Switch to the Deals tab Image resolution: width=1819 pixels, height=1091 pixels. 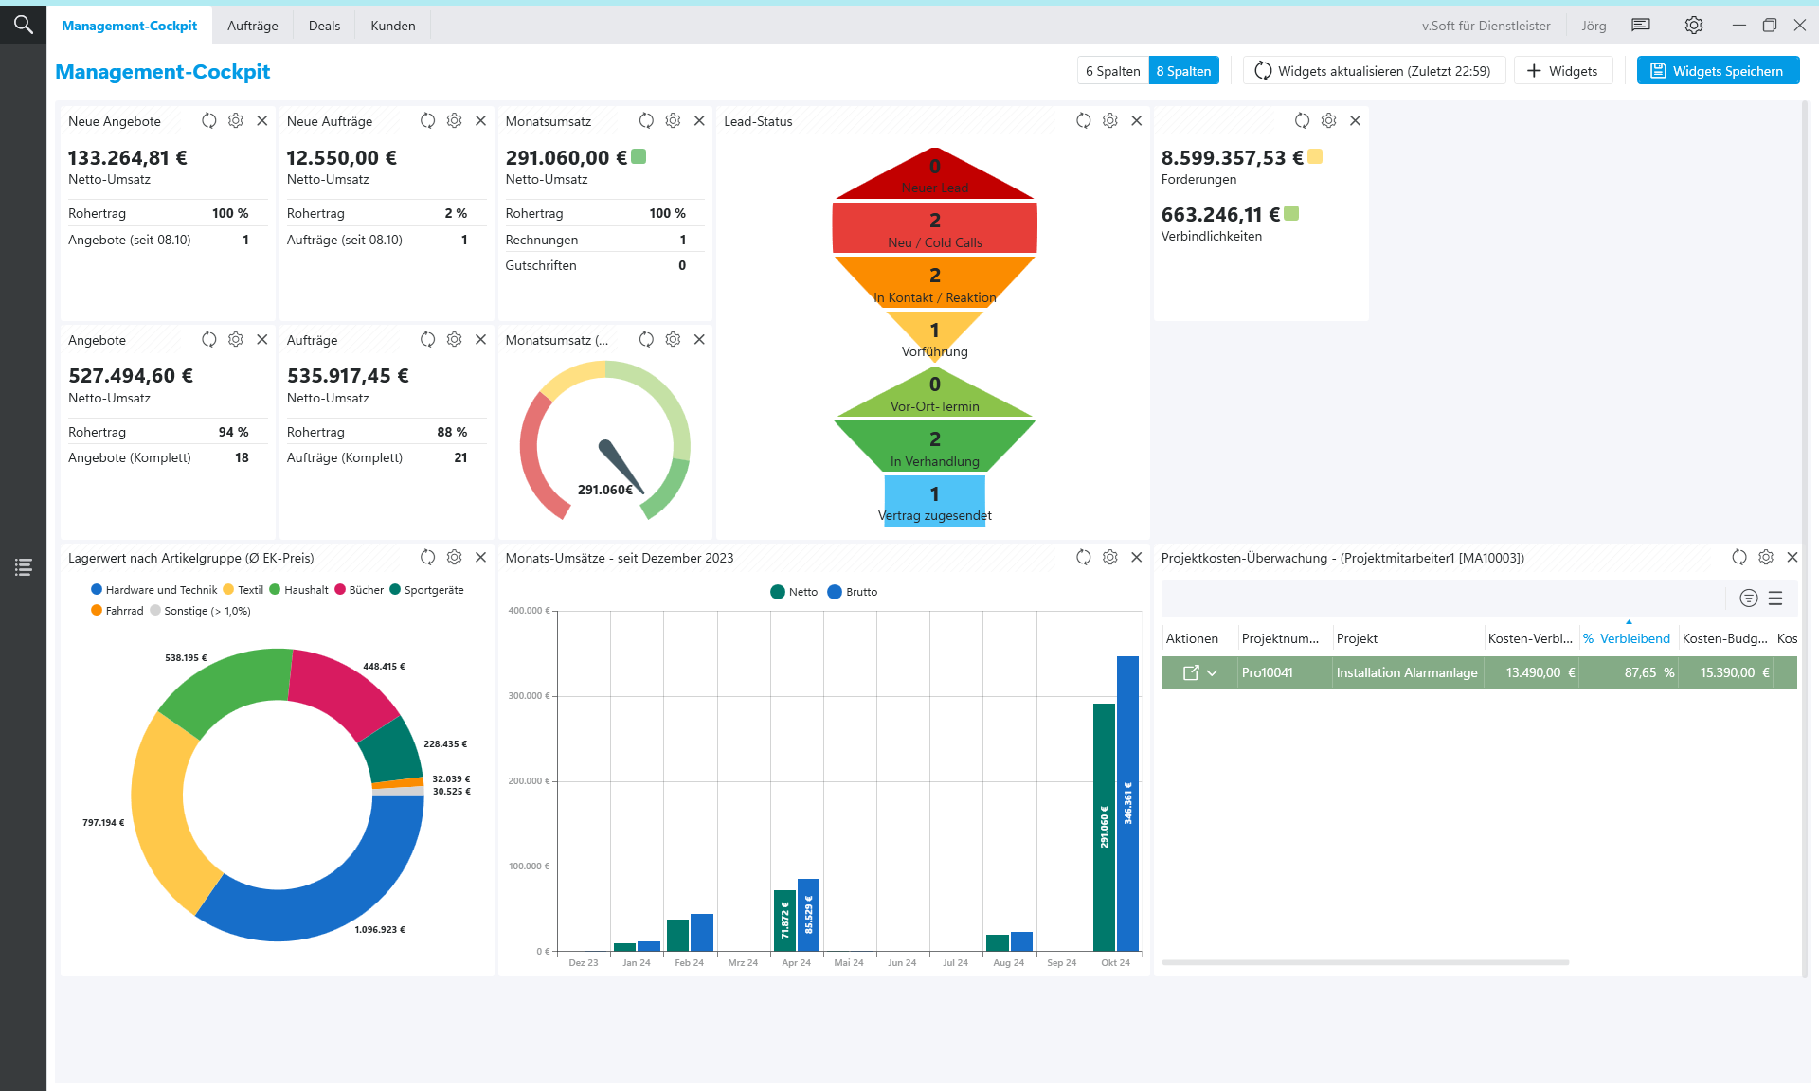[324, 26]
